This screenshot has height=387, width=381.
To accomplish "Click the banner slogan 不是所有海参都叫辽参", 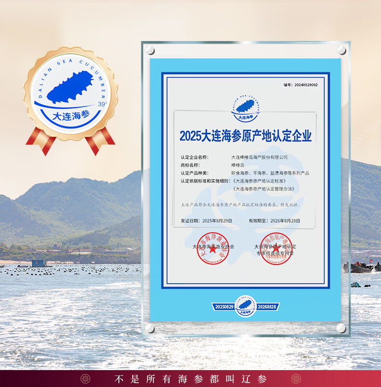I will 190,379.
